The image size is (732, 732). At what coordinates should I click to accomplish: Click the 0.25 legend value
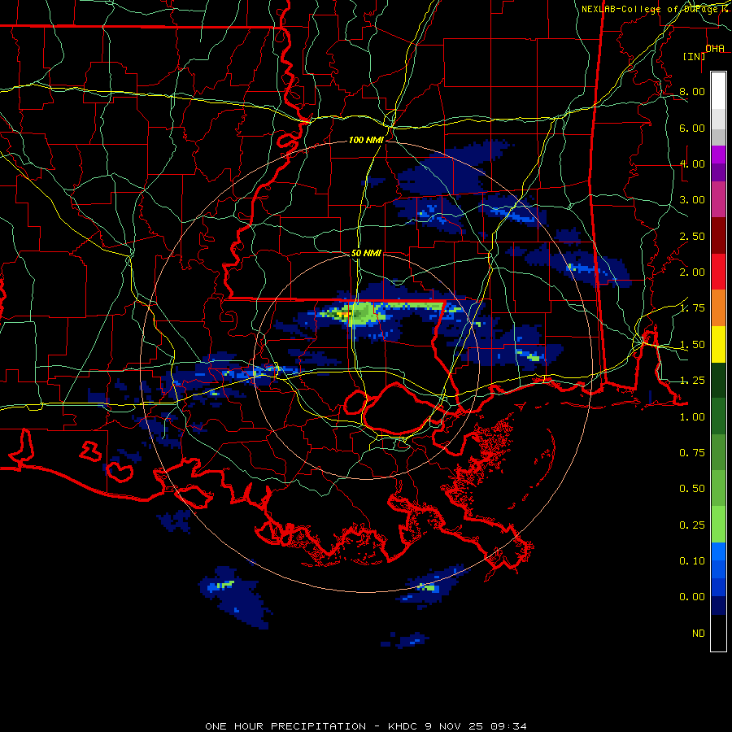pos(691,525)
